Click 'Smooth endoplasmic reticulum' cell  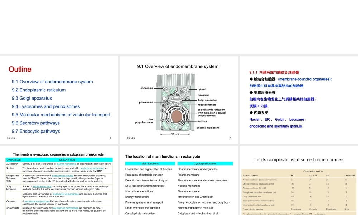click(195, 208)
